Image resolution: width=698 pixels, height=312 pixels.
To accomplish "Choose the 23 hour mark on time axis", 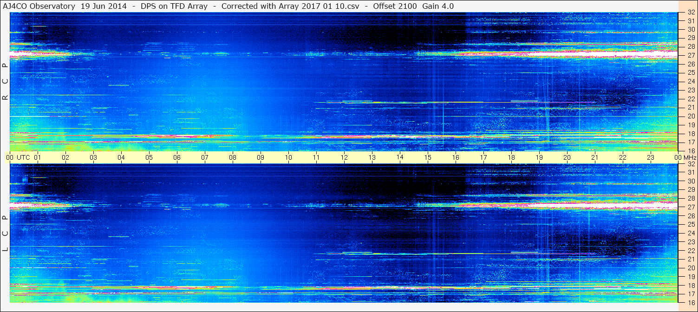I will [651, 157].
